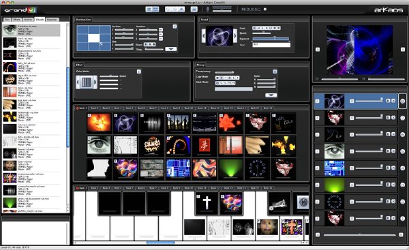Screen dimensions: 409x250
Task: Click the circular icon beside the green light layer
Action: click(402, 185)
